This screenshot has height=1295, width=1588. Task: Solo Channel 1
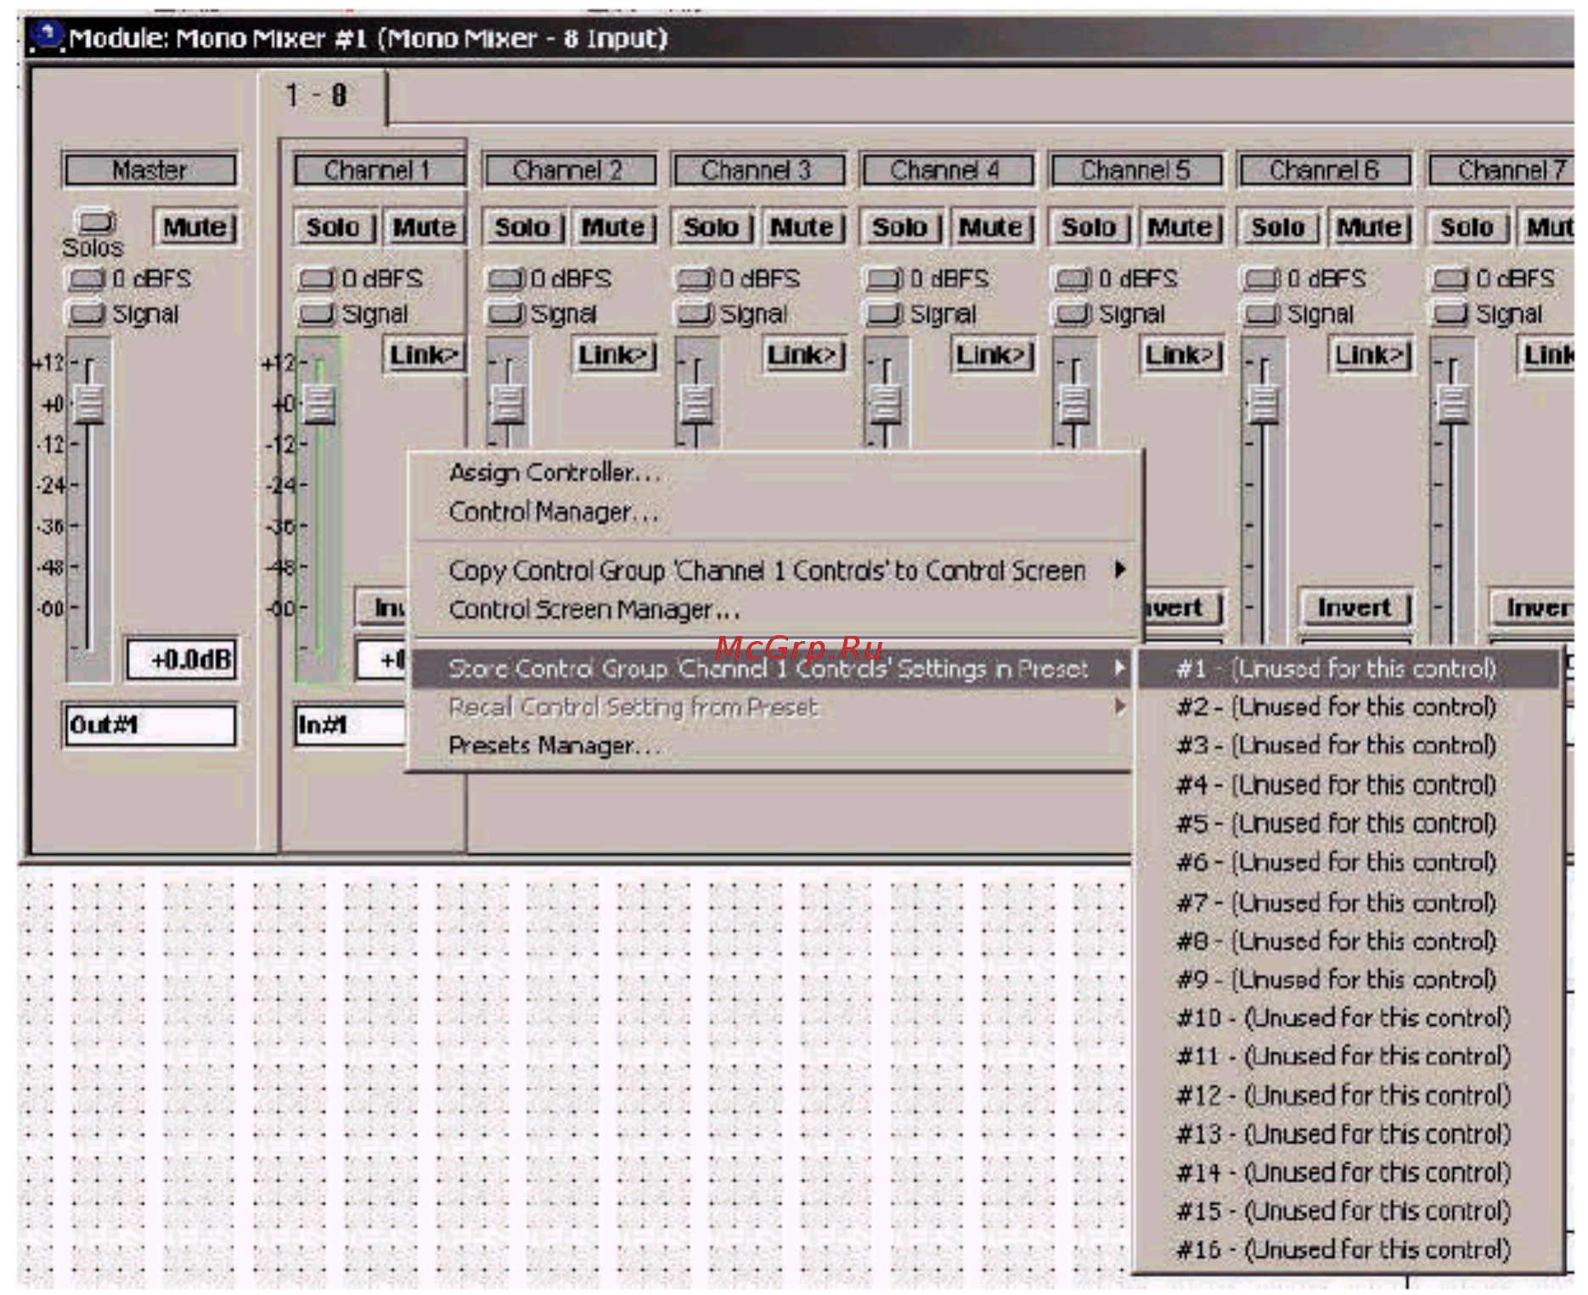tap(335, 228)
